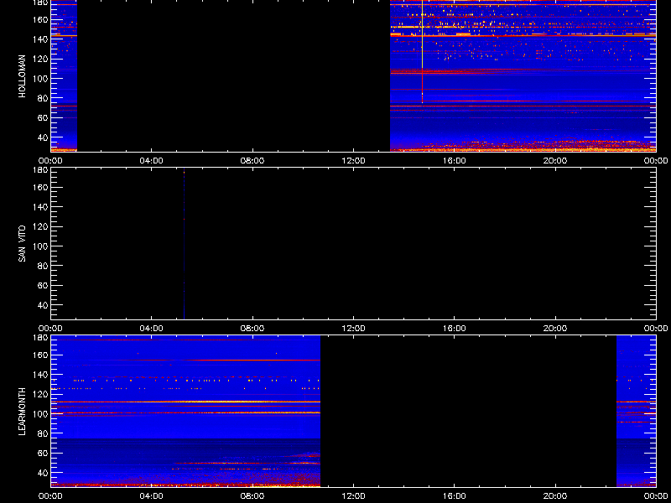Click the HOLLOMAN station axis label
Viewport: 671px width, 503px height.
[x=23, y=76]
